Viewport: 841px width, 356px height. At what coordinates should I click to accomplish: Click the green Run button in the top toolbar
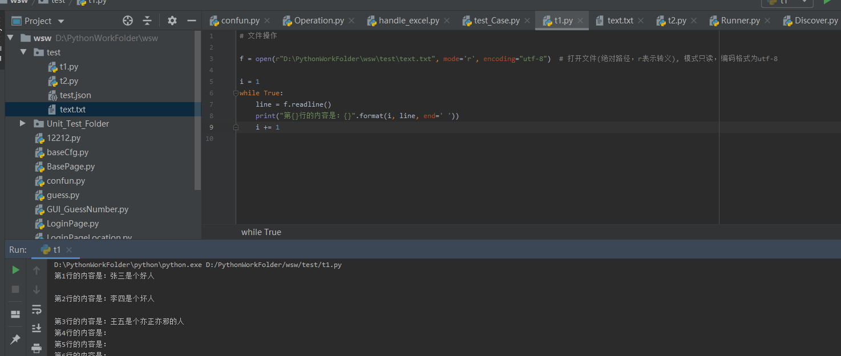827,2
